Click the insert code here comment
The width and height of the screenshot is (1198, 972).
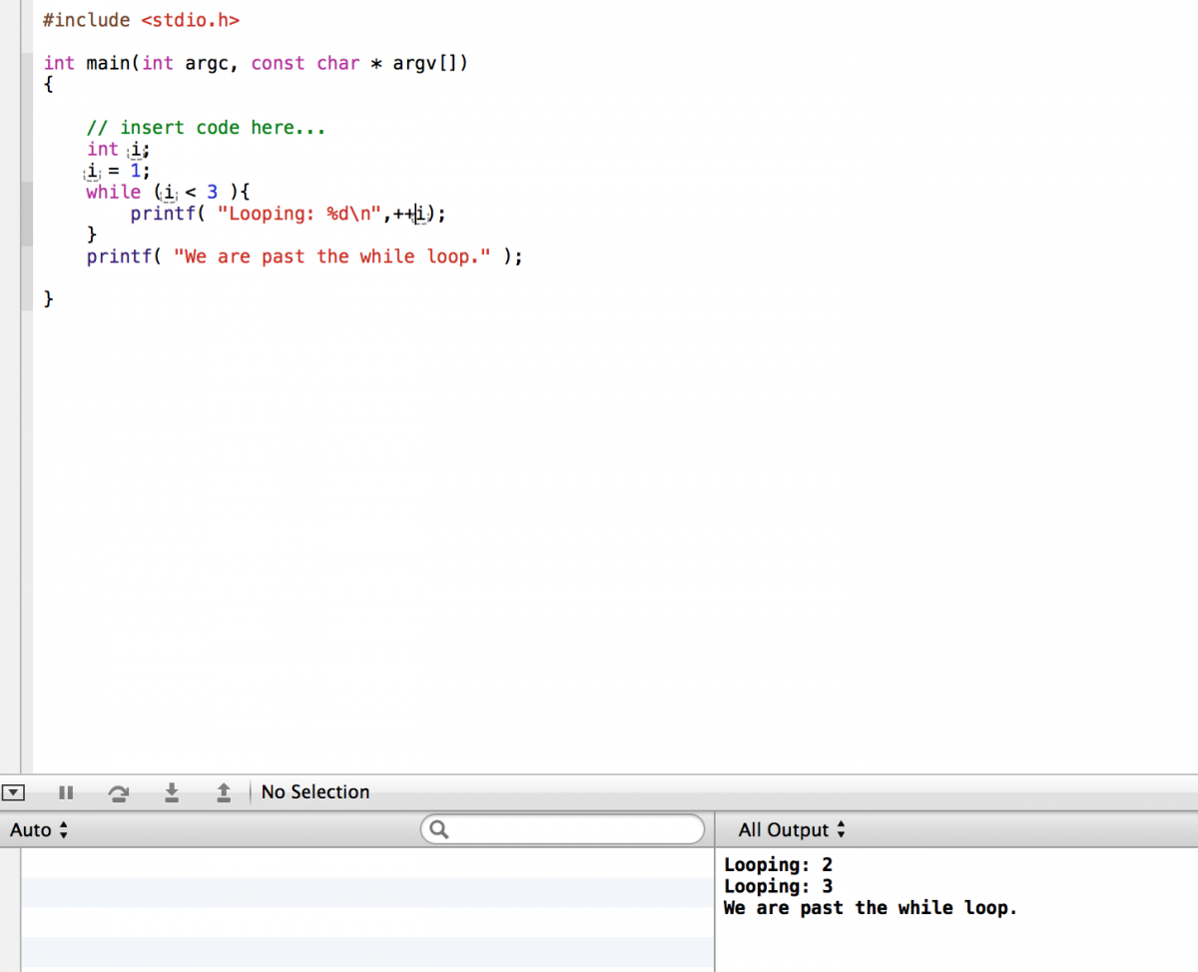pos(206,128)
